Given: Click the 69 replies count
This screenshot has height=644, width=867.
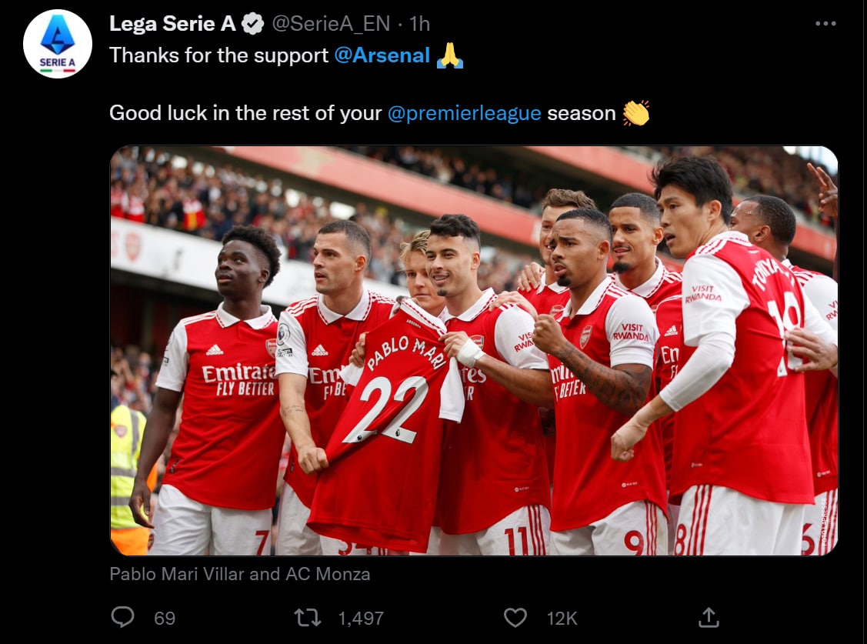Looking at the screenshot, I should (x=165, y=618).
